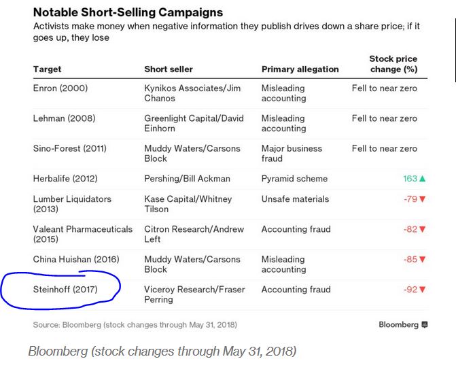
Task: Select the Target column header
Action: 47,69
